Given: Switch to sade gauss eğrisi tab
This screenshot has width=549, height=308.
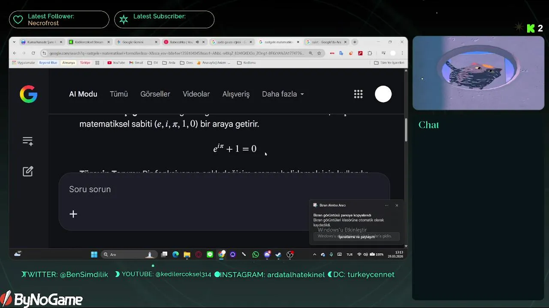Looking at the screenshot, I should point(232,42).
